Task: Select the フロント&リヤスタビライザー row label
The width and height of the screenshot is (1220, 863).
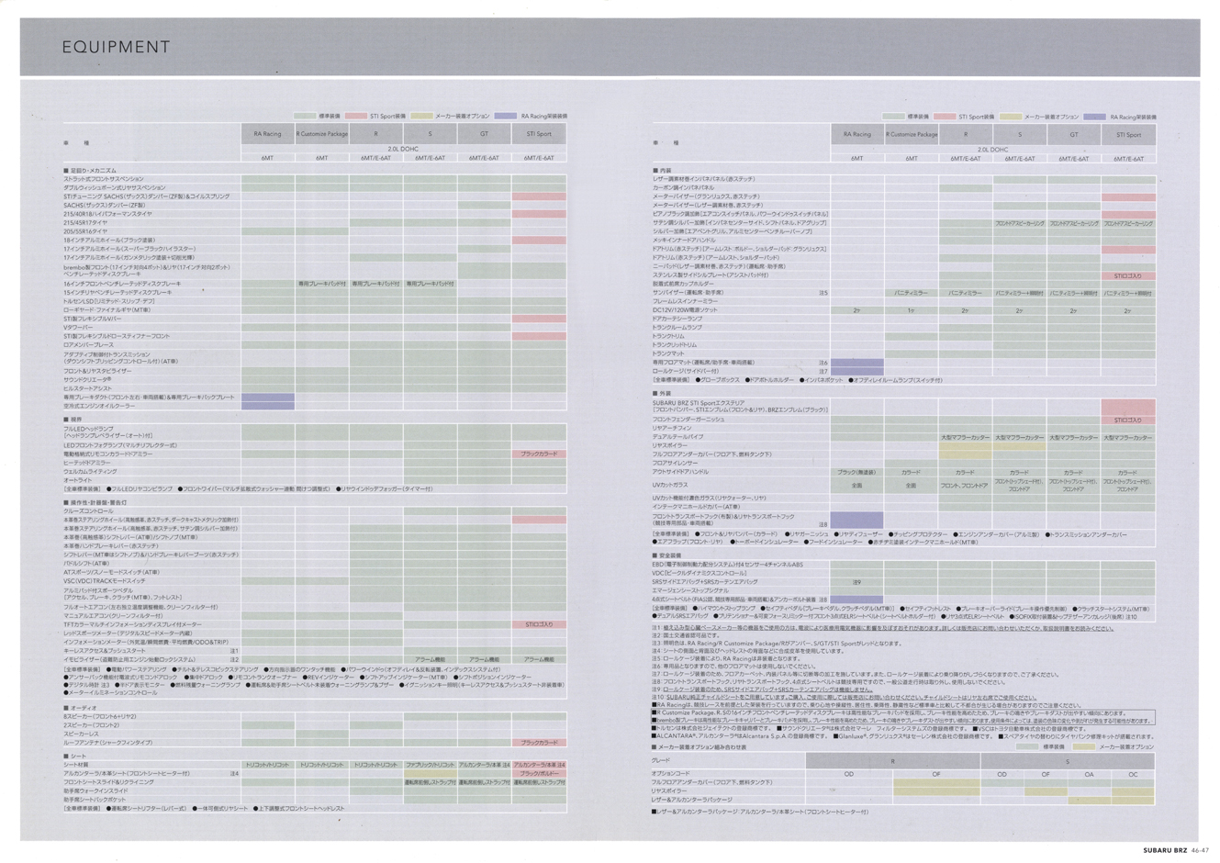Action: pyautogui.click(x=97, y=372)
